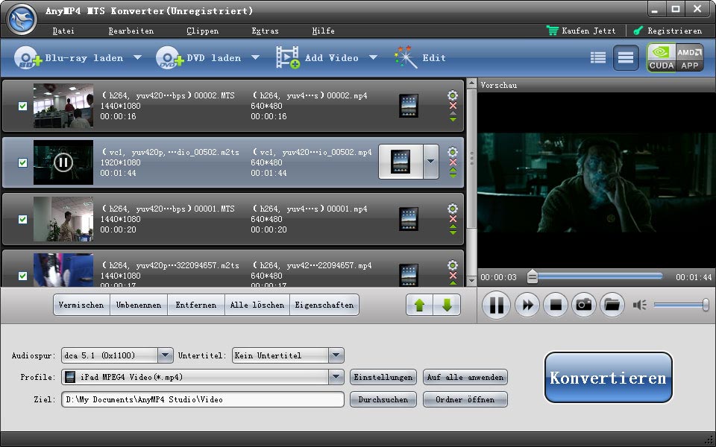716x447 pixels.
Task: Click the Umbenennen button
Action: [139, 305]
